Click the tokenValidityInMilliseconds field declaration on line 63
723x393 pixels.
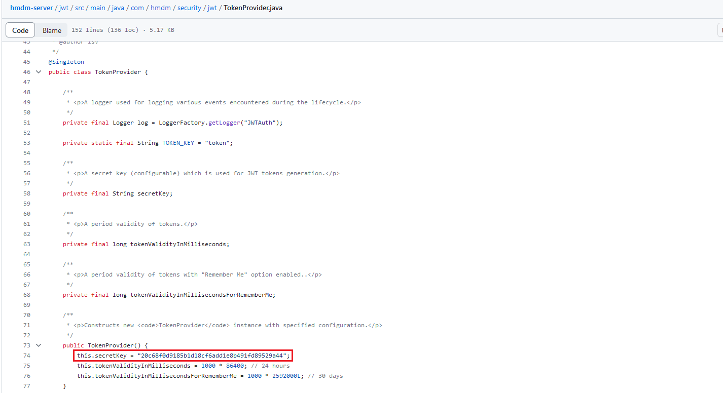tap(146, 244)
